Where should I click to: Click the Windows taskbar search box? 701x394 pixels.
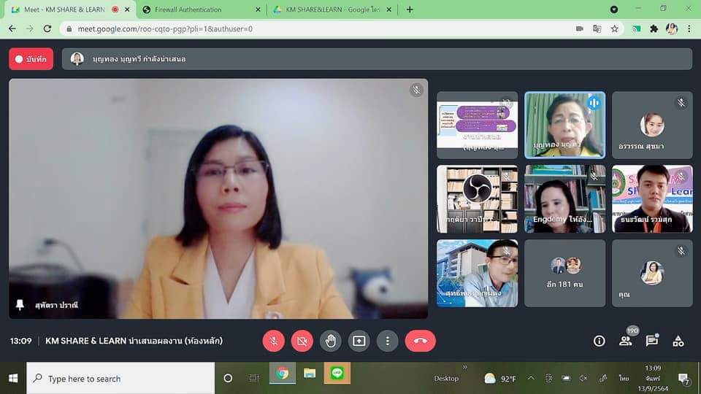[121, 379]
